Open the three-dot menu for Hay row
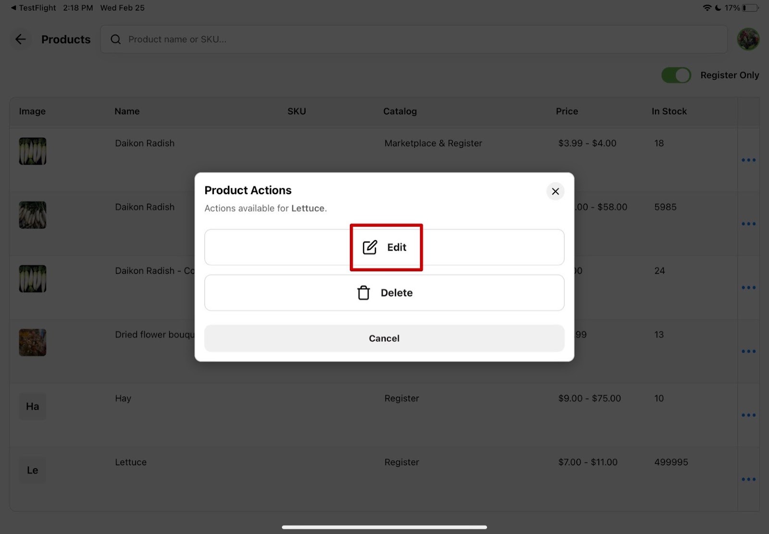The width and height of the screenshot is (769, 534). pyautogui.click(x=748, y=415)
